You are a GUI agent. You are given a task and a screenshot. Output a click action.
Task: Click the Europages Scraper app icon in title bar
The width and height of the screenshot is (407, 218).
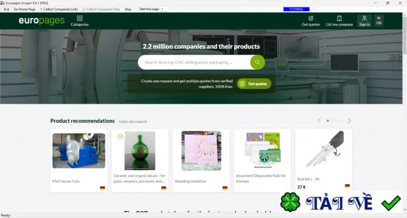tap(3, 3)
